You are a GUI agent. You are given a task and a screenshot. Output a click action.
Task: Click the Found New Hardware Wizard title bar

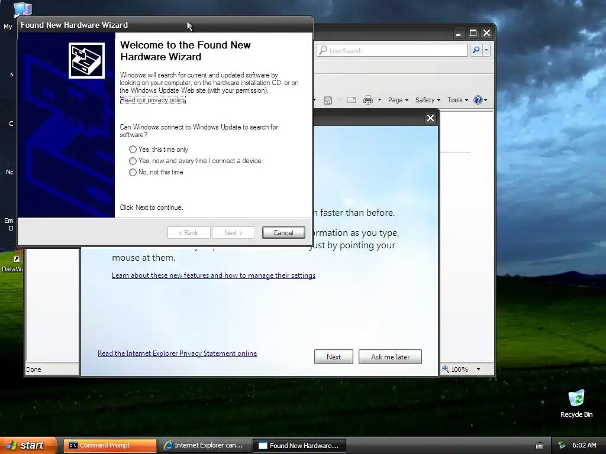[x=165, y=25]
